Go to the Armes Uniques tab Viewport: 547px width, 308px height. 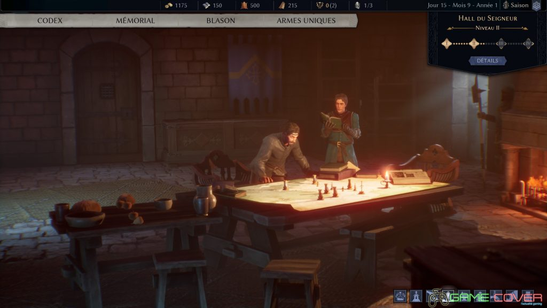(306, 21)
